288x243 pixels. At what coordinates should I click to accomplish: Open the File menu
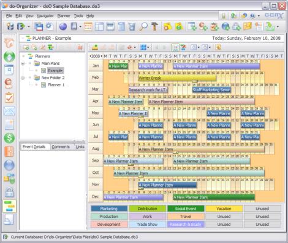(9, 16)
